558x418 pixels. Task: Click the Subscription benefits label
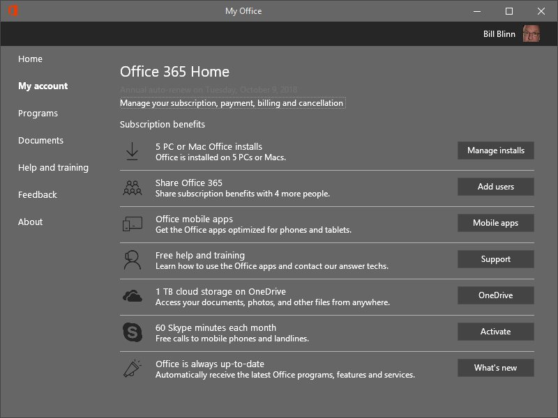pos(163,125)
